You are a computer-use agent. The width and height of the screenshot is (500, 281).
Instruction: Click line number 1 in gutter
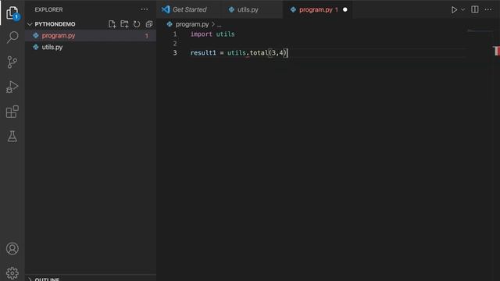click(x=175, y=34)
